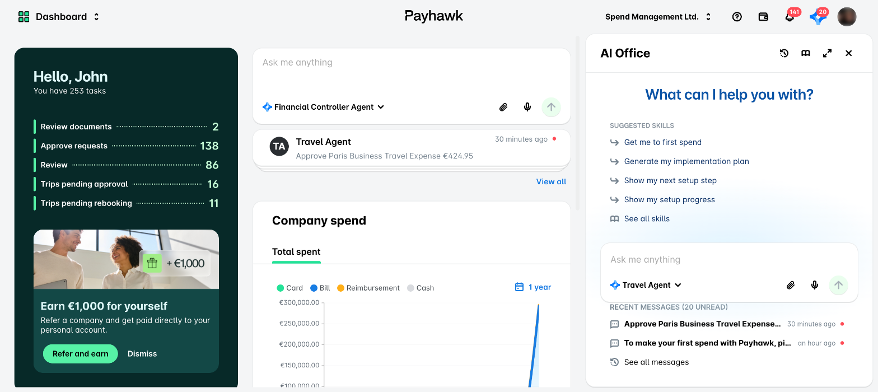Open the wallet icon in header
This screenshot has height=392, width=878.
(x=763, y=17)
